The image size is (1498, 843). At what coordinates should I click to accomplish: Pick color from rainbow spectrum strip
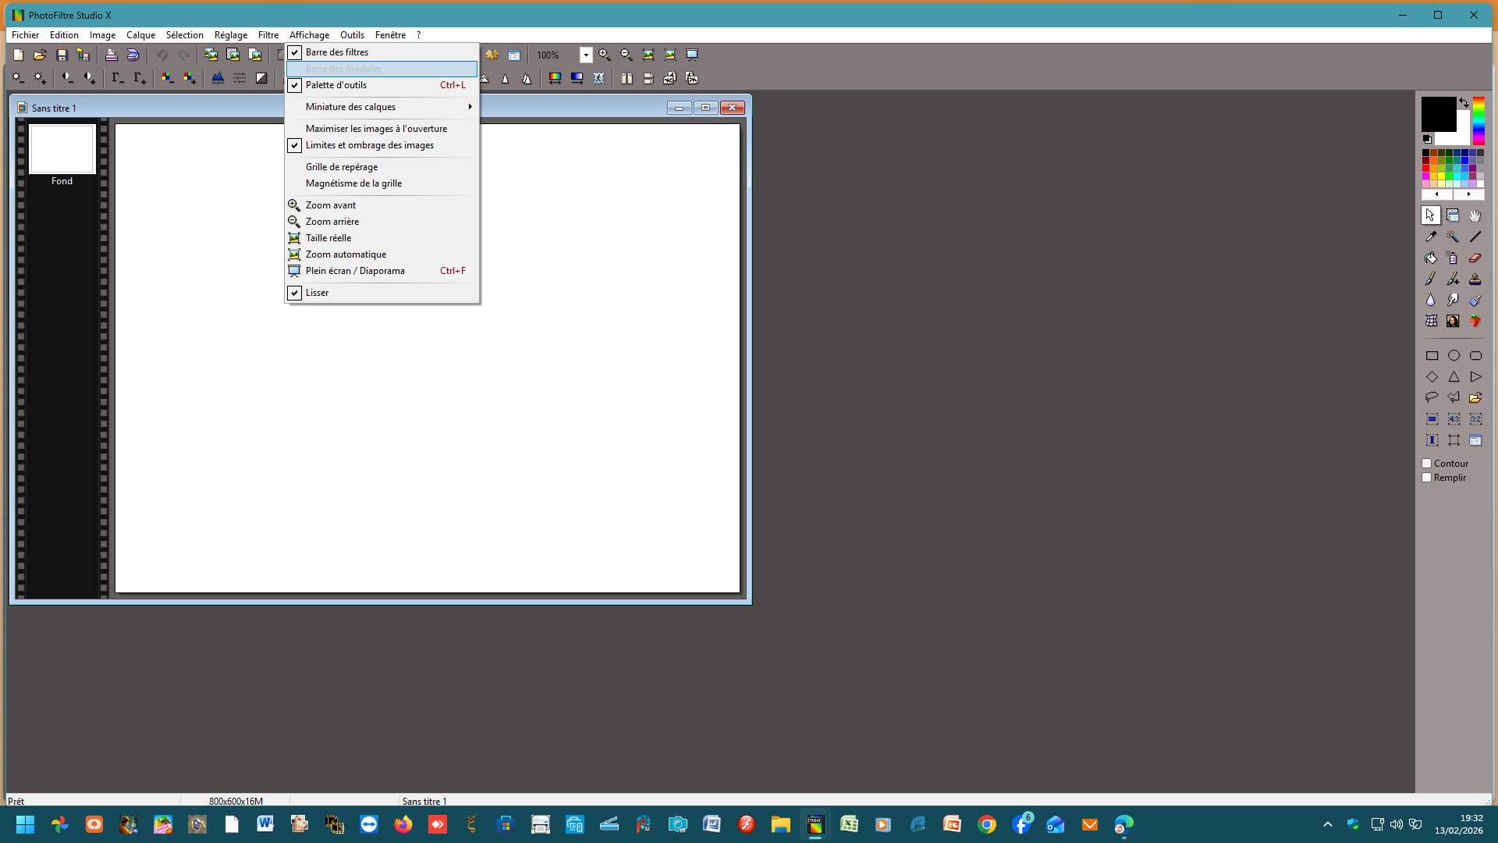1478,121
